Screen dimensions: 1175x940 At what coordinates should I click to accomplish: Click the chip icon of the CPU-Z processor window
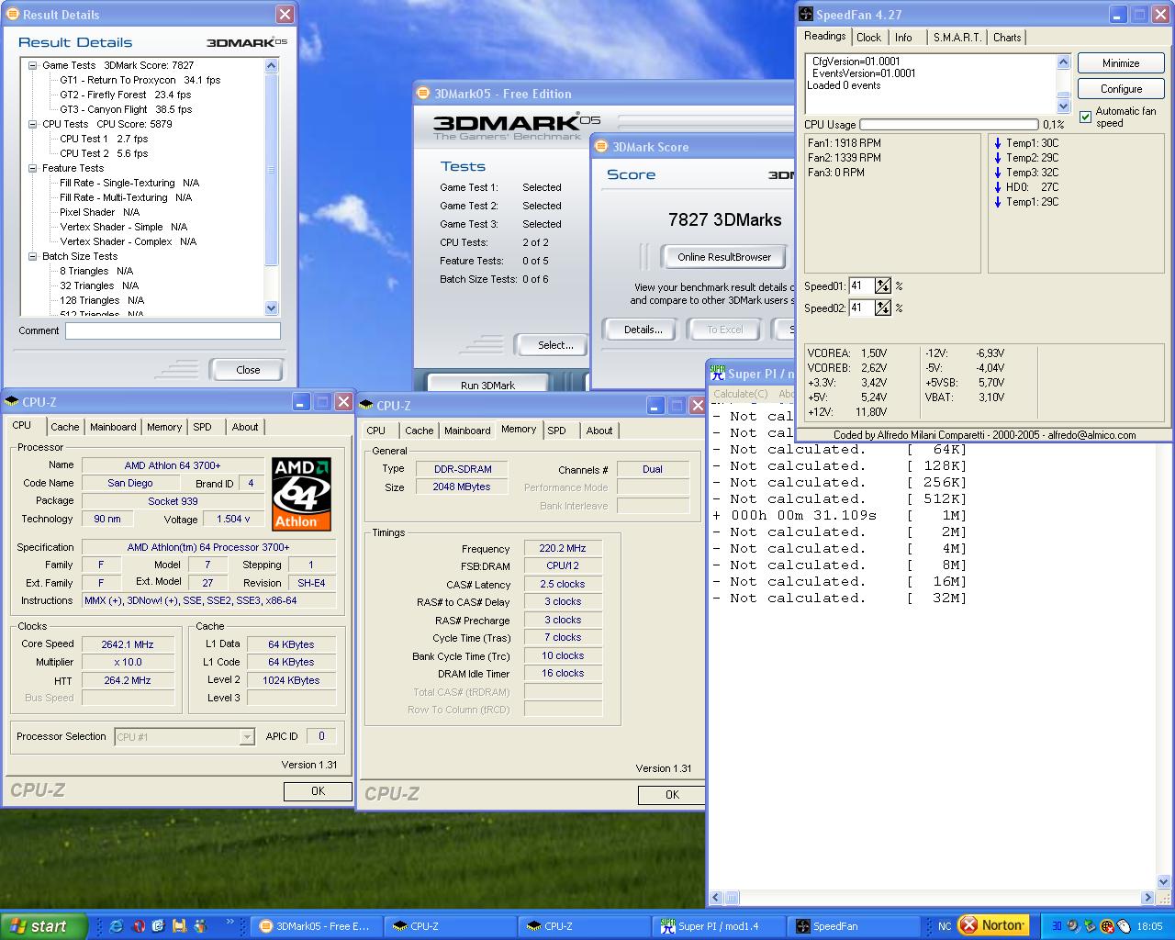(x=12, y=401)
